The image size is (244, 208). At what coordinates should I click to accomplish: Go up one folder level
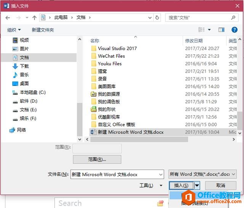pos(34,18)
